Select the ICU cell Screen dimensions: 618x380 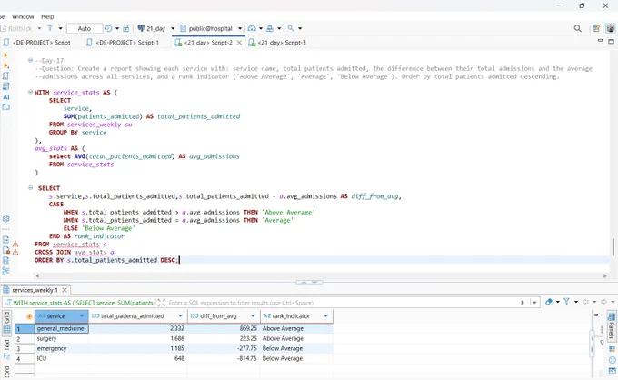click(62, 358)
